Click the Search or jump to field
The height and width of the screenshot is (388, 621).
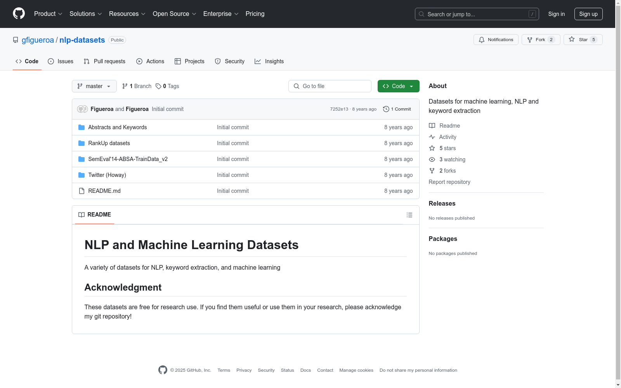477,14
